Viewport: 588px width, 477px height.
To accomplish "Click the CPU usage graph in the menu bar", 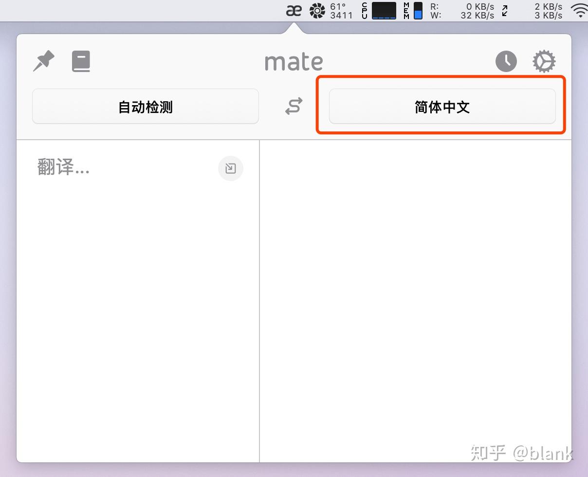I will pos(384,10).
